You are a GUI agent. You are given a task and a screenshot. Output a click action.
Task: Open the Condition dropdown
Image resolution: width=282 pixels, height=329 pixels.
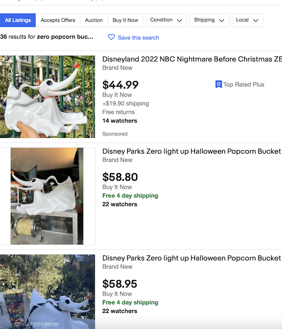[166, 20]
